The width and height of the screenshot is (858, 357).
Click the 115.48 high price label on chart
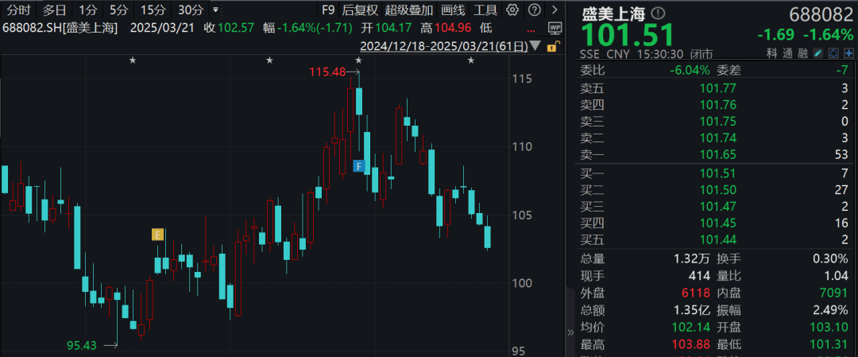327,72
